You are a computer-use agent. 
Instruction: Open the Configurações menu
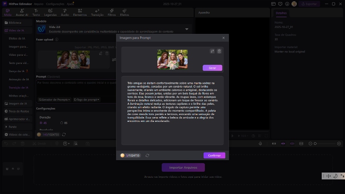tap(55, 3)
